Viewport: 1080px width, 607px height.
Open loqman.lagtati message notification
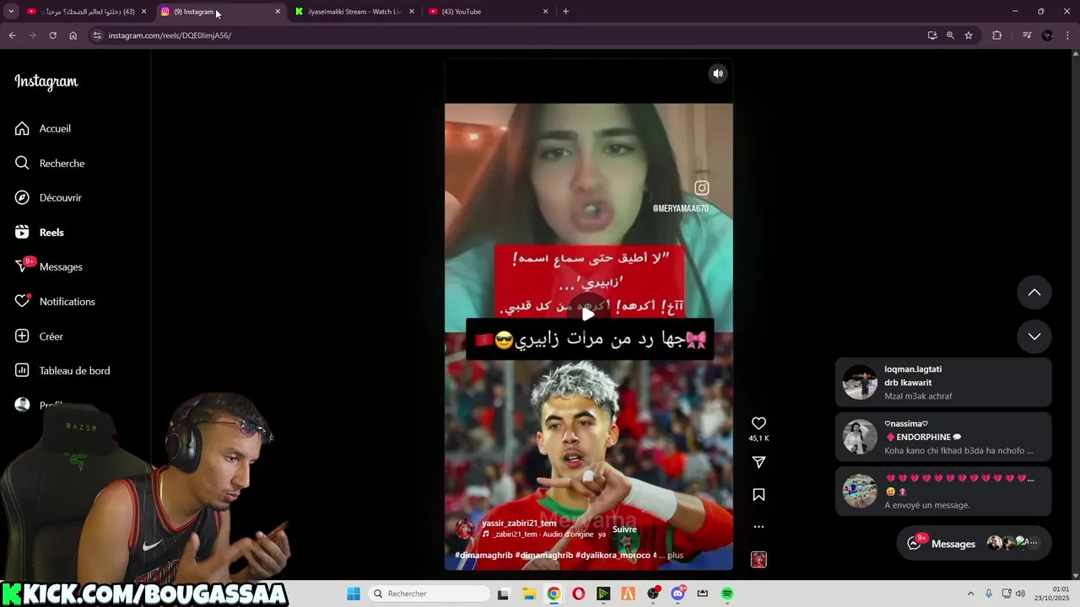point(943,383)
